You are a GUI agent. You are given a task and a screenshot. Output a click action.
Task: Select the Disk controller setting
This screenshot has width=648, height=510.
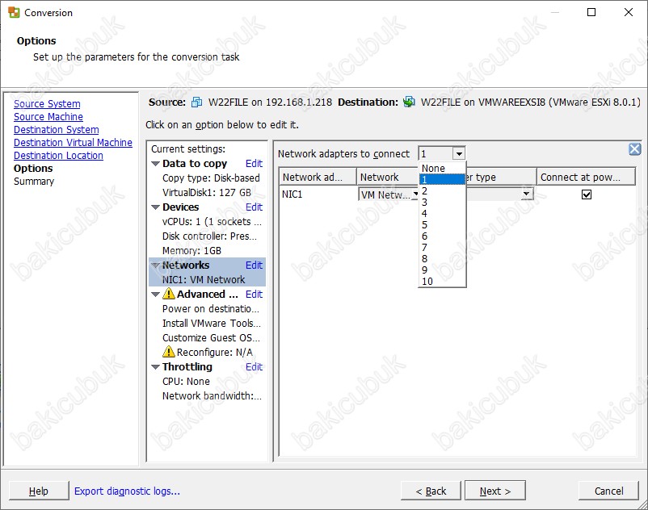[209, 236]
